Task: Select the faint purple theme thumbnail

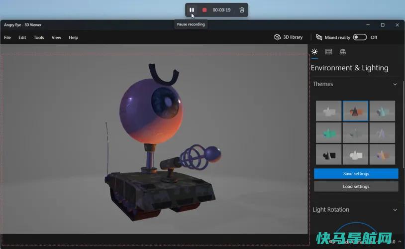Action: click(382, 133)
